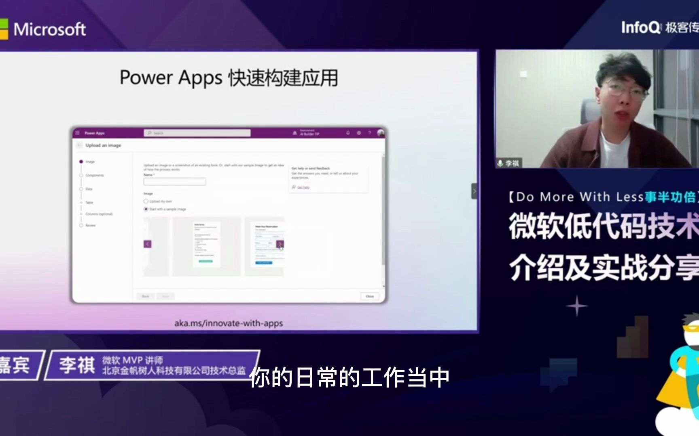Screen dimensions: 699x436
Task: Click the Power Apps search box
Action: click(197, 133)
